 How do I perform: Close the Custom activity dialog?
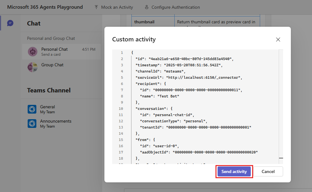[x=278, y=40]
